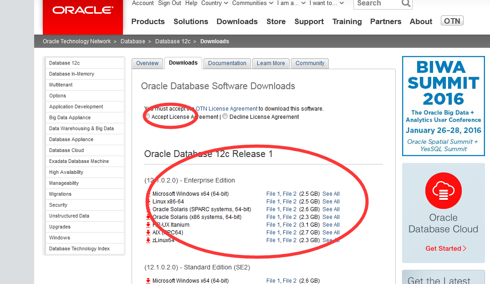The height and width of the screenshot is (284, 490).
Task: Go to Database 12c breadcrumb link
Action: click(173, 41)
